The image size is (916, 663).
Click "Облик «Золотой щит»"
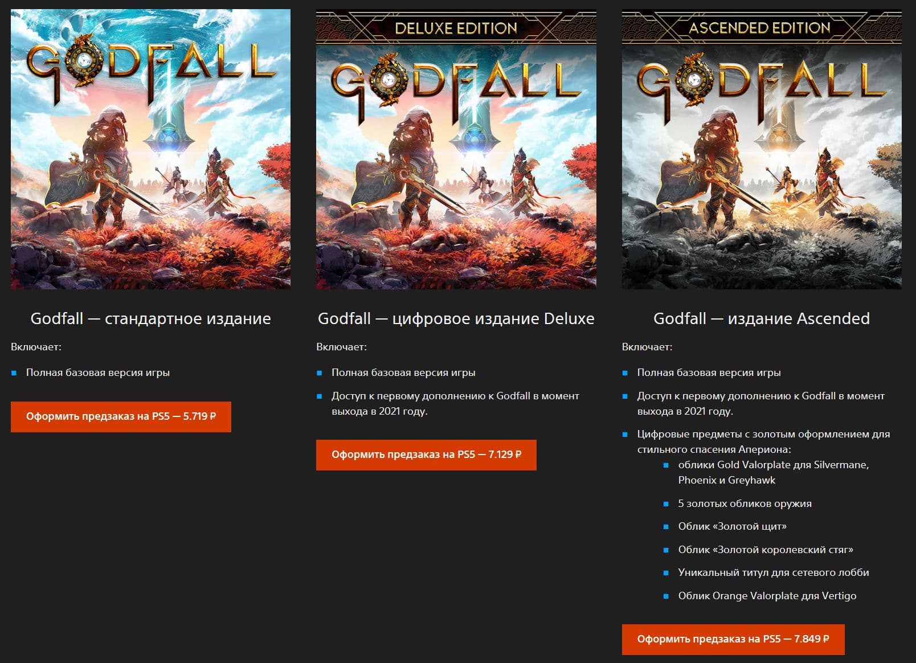tap(733, 526)
